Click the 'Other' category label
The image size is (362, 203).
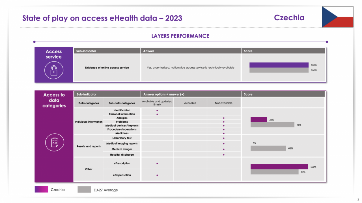pyautogui.click(x=89, y=169)
